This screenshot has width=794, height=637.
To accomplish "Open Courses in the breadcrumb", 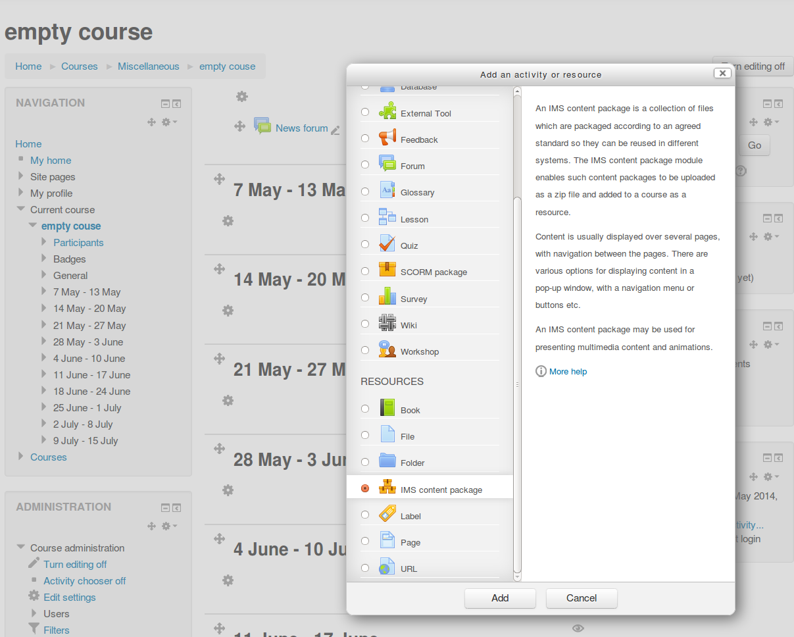I will [79, 66].
